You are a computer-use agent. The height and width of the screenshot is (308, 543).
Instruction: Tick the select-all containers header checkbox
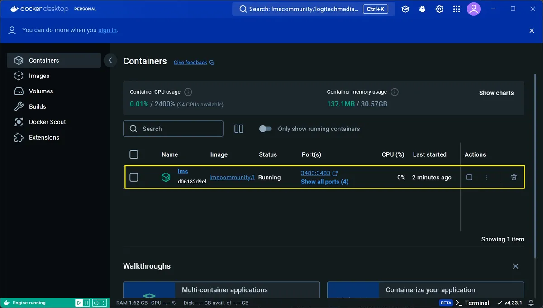click(134, 154)
